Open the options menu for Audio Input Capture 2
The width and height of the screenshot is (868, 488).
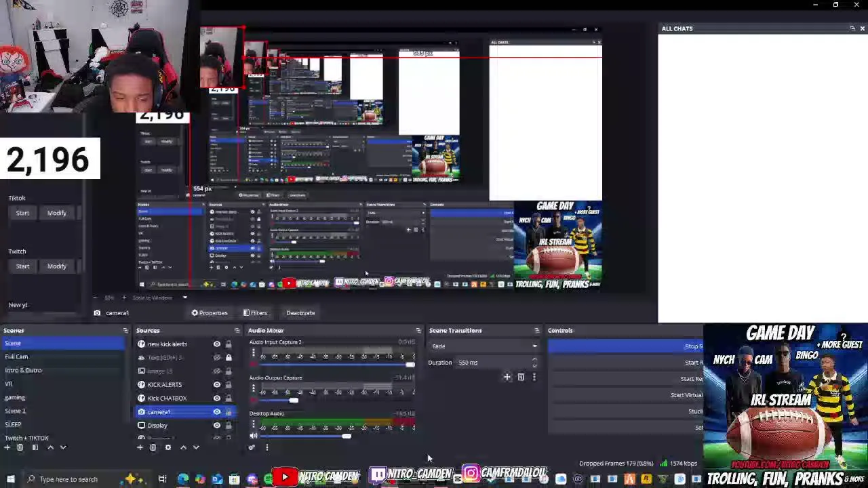[x=254, y=353]
